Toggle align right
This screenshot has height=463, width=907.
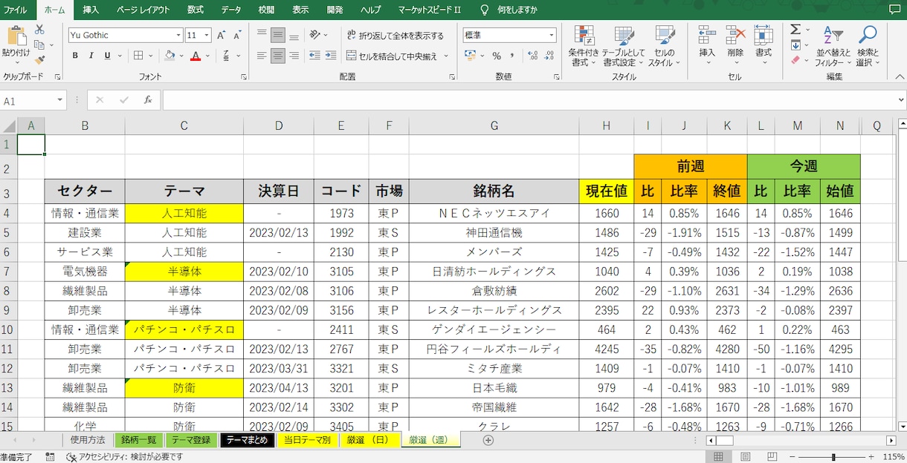point(294,56)
